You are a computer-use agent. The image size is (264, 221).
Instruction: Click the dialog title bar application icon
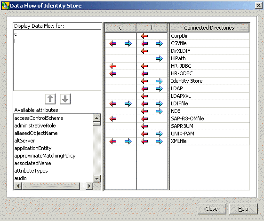tap(5, 6)
